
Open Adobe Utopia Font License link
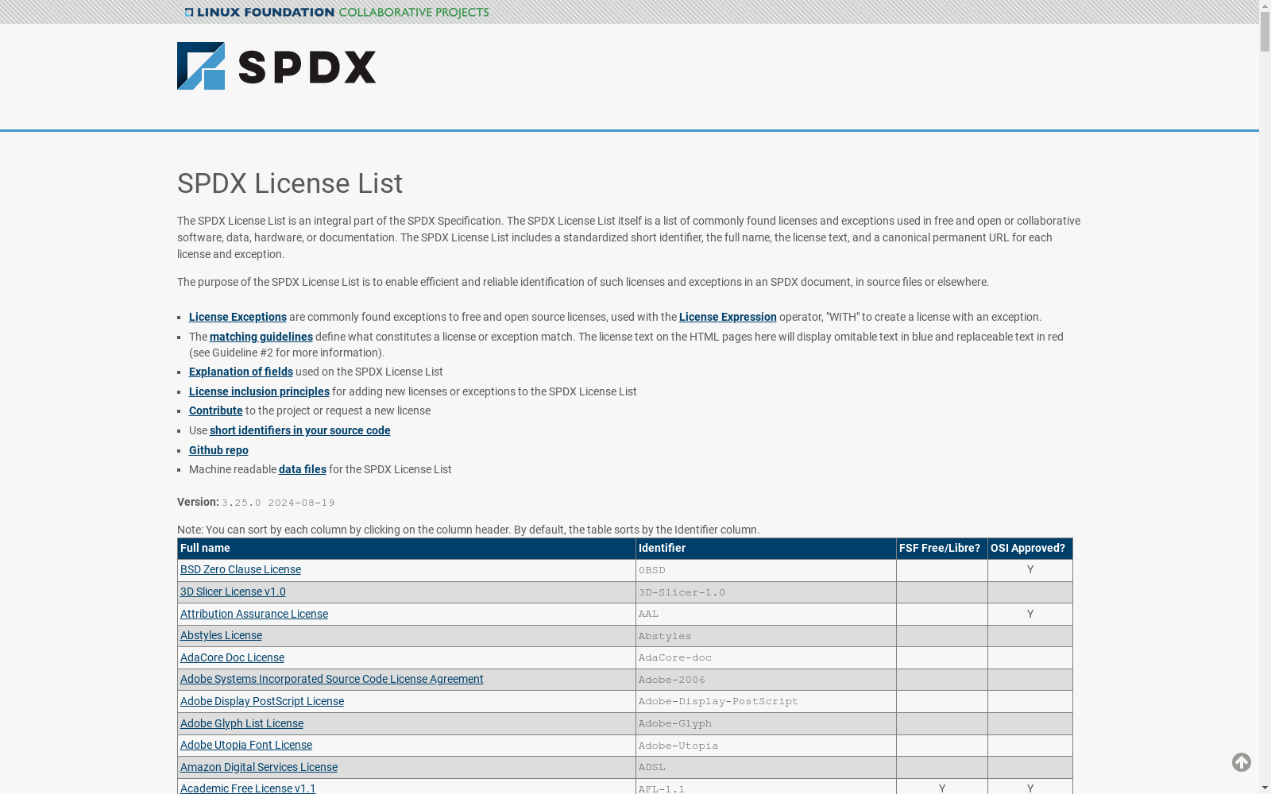tap(246, 745)
